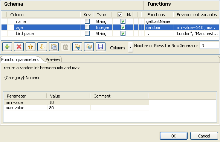This screenshot has width=220, height=142.
Task: Uncheck the nullable checkbox for birthplace row
Action: coord(123,34)
